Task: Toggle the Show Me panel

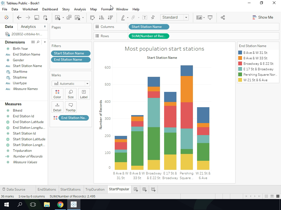Action: 263,17
